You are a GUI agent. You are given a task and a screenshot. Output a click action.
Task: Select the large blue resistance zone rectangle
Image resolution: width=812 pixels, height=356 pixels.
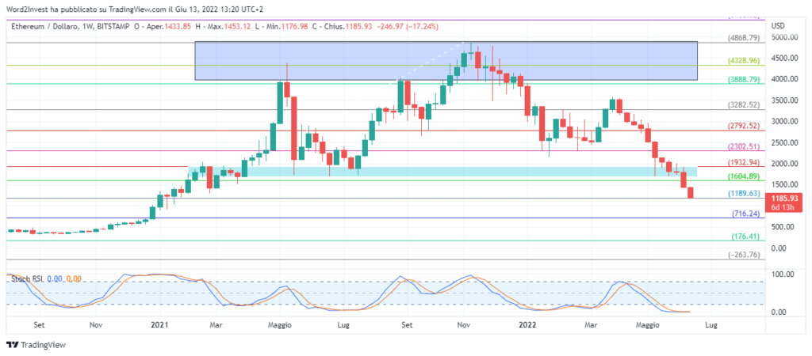point(446,61)
